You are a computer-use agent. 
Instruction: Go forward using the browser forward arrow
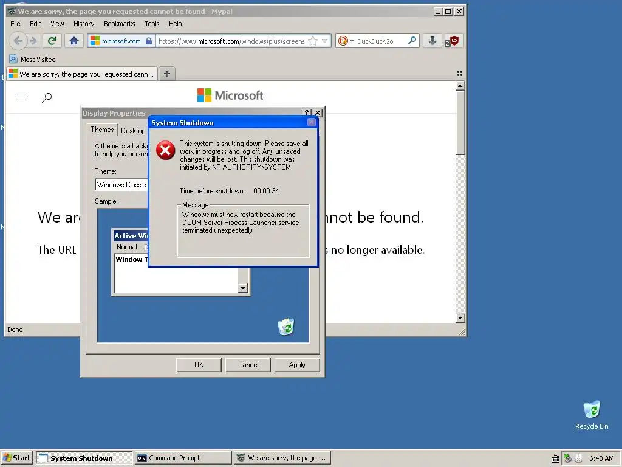pyautogui.click(x=34, y=41)
